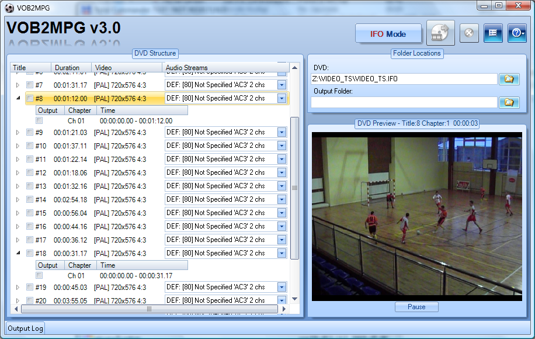Screen dimensions: 535x339
Task: Click the horizontal scrollbar thumb in DVD Structure
Action: tap(150, 309)
